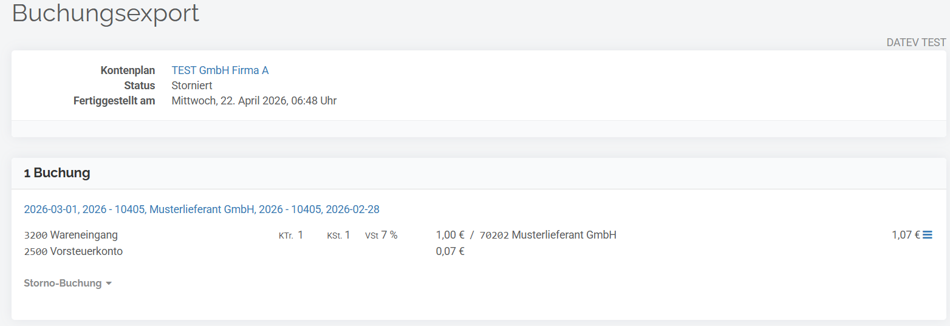Click the caret arrow beside Storno-Buchung
The height and width of the screenshot is (326, 950).
(x=109, y=284)
